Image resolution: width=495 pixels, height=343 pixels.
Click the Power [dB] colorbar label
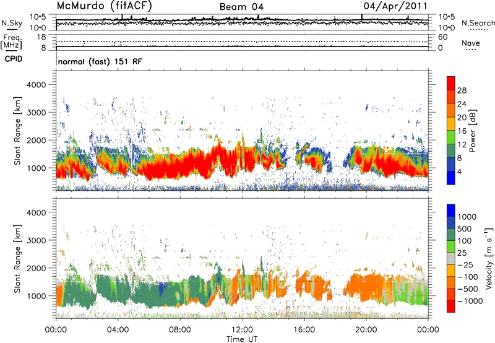(x=473, y=131)
